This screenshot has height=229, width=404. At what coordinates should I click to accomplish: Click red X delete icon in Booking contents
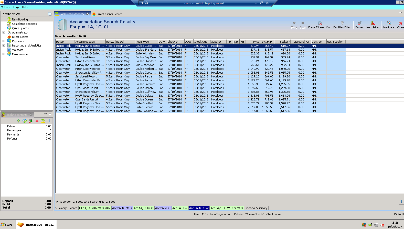point(37,121)
